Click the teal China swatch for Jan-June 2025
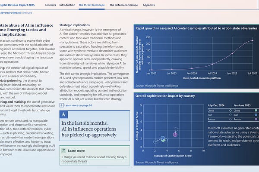Image resolution: width=259 pixels, height=172 pixels. pos(256,111)
